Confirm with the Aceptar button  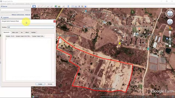pyautogui.click(x=40, y=84)
